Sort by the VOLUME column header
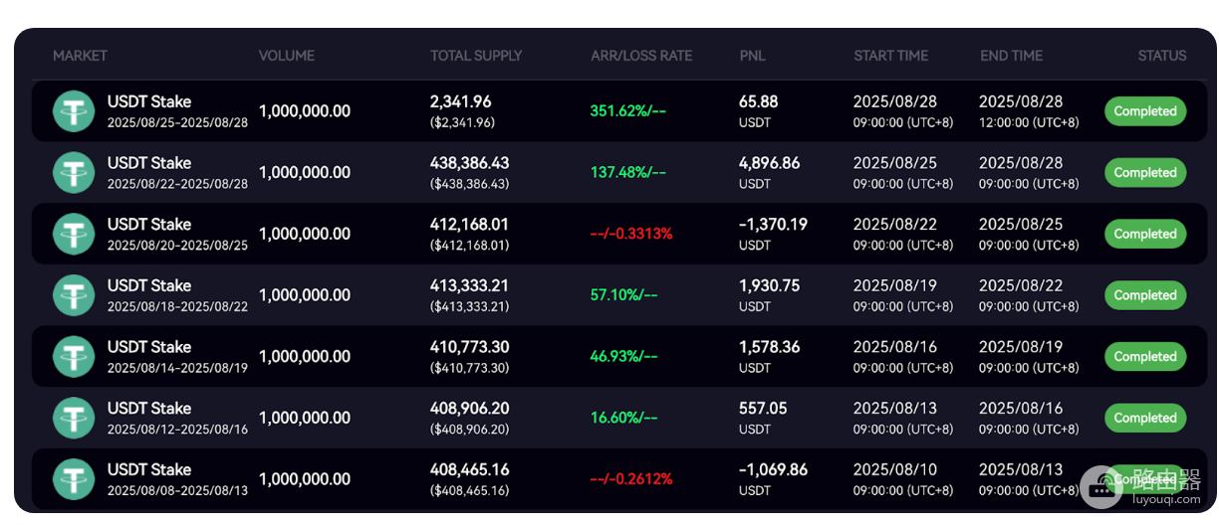 tap(287, 56)
